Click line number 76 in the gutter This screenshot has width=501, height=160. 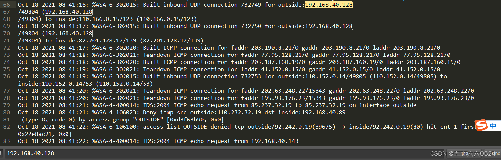click(x=6, y=76)
